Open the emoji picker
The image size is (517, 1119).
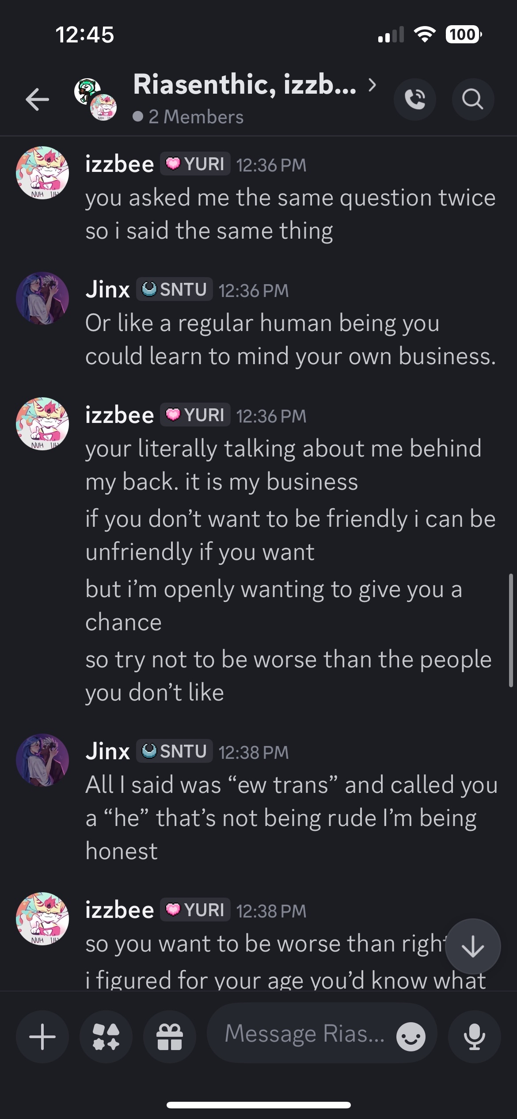pos(411,1036)
